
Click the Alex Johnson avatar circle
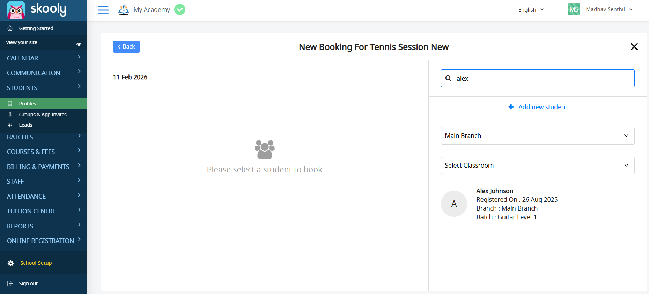point(454,204)
